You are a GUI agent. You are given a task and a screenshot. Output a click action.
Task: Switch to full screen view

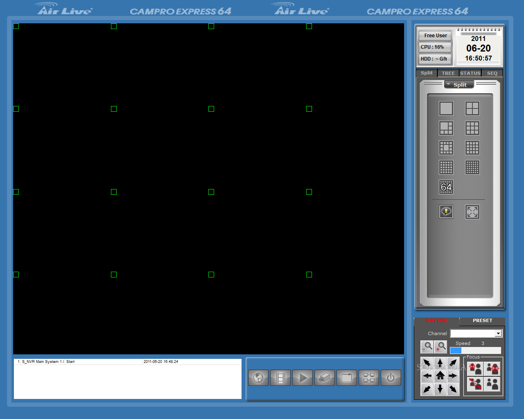472,212
